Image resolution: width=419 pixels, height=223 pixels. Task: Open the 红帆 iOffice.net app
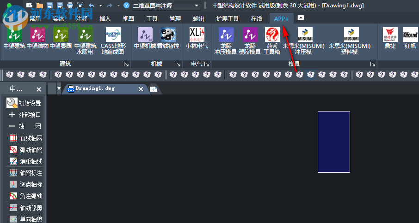(411, 38)
